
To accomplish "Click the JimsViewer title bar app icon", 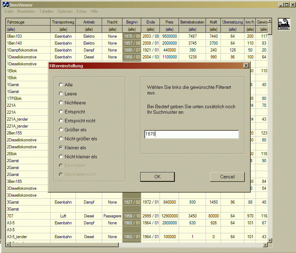I will (6, 5).
